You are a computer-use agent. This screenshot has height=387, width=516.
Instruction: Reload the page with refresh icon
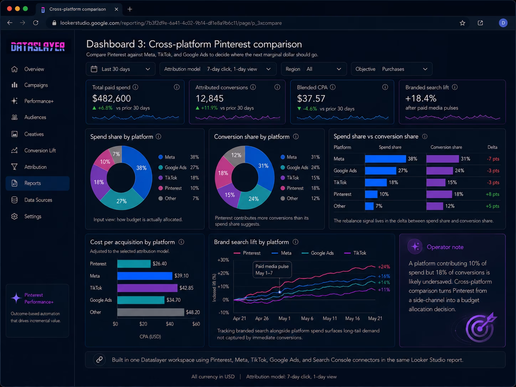click(36, 23)
